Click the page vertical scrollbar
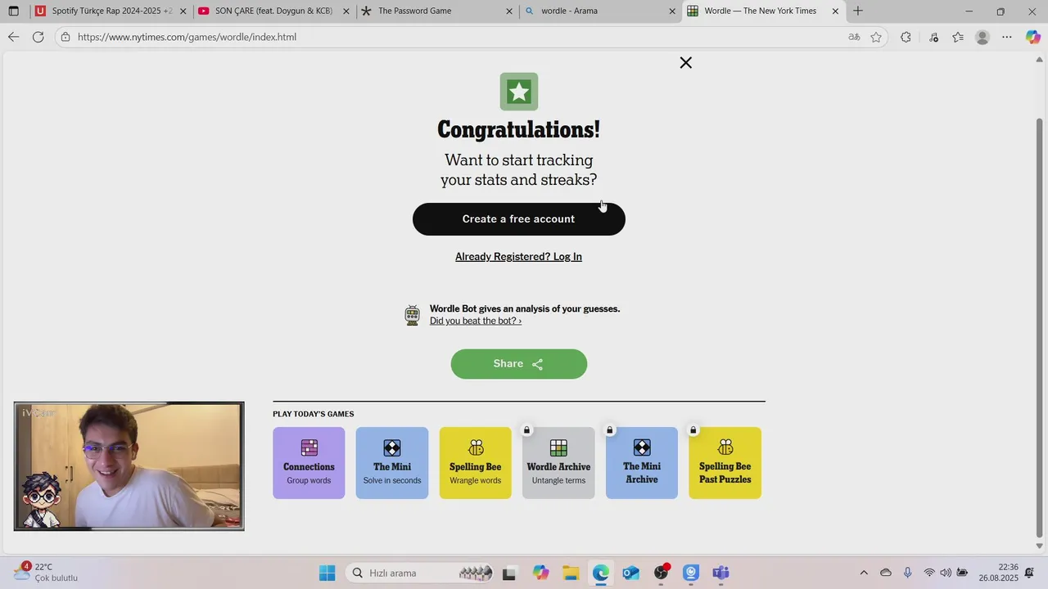Image resolution: width=1048 pixels, height=589 pixels. coord(1040,327)
